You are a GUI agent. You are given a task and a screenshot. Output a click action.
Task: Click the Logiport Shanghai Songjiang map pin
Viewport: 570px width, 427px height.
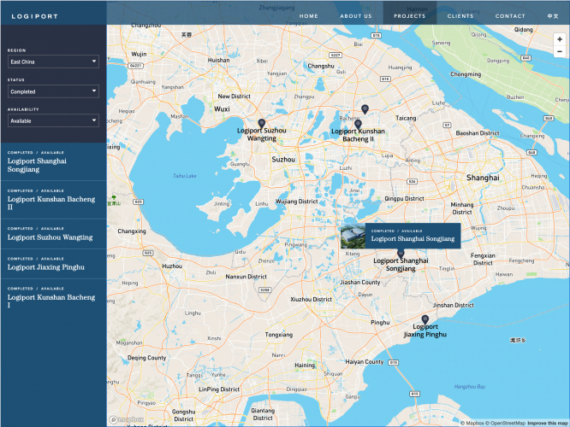click(x=401, y=254)
